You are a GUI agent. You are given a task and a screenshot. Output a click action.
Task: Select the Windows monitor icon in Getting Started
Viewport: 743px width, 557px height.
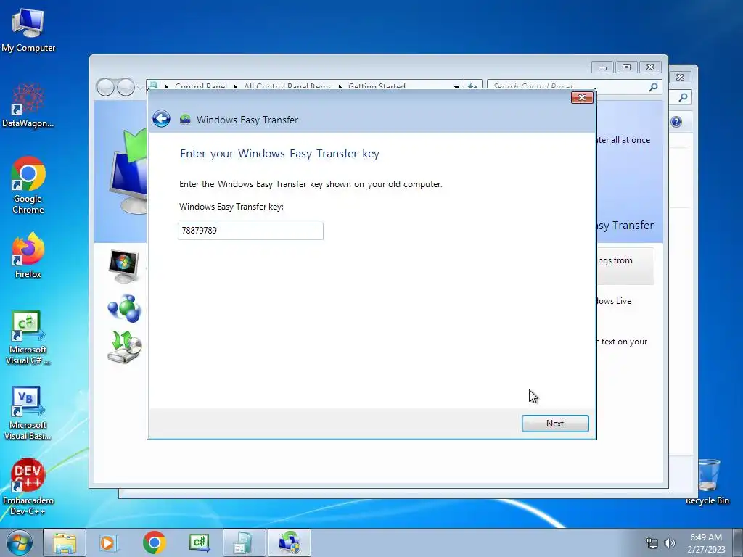point(123,266)
